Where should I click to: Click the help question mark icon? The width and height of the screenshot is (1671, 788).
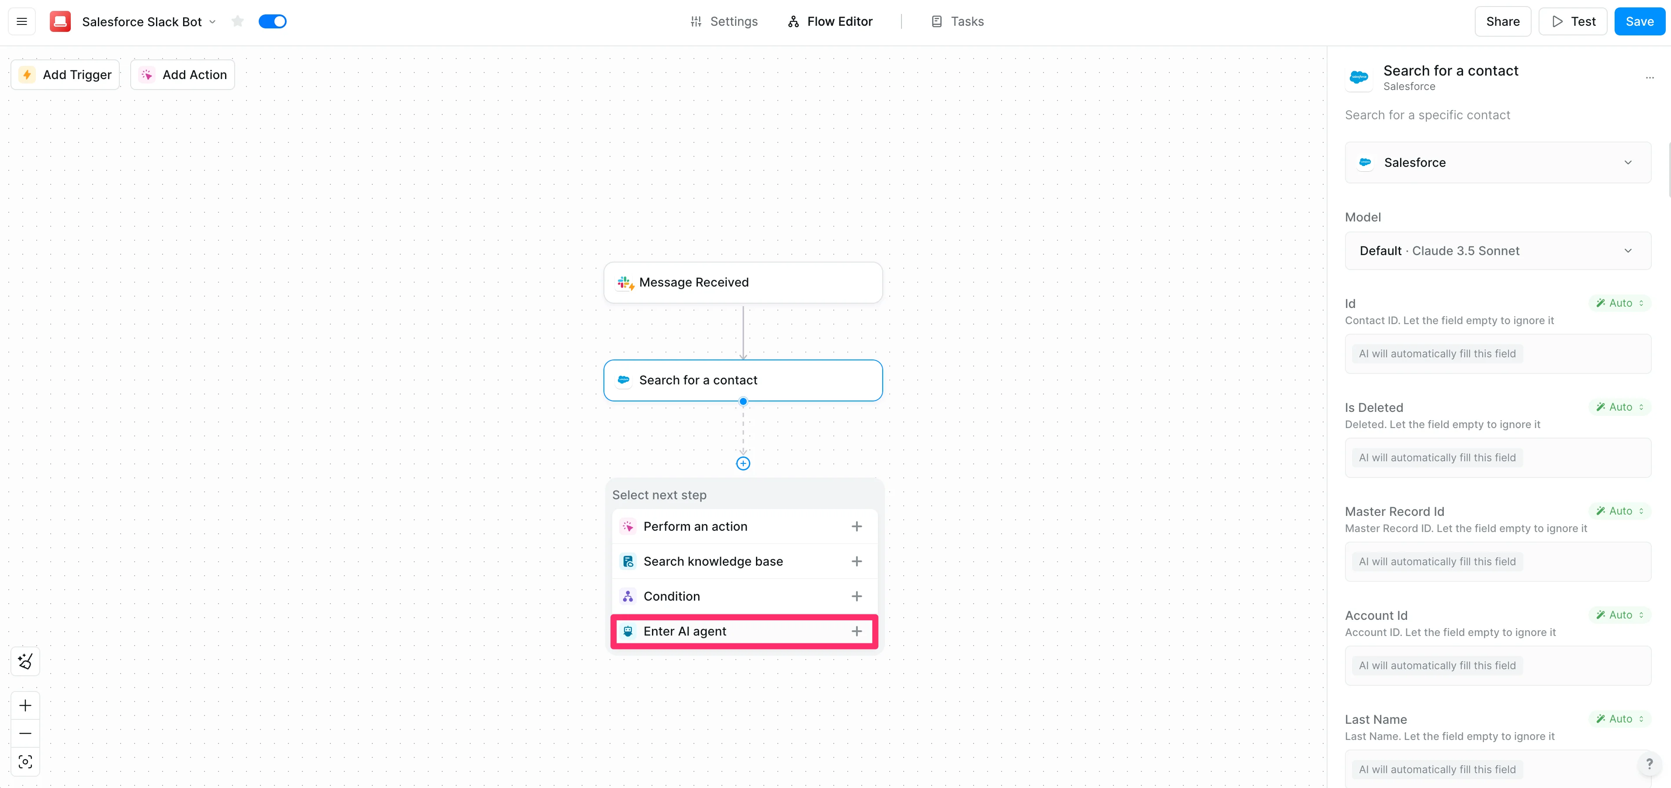(1649, 764)
